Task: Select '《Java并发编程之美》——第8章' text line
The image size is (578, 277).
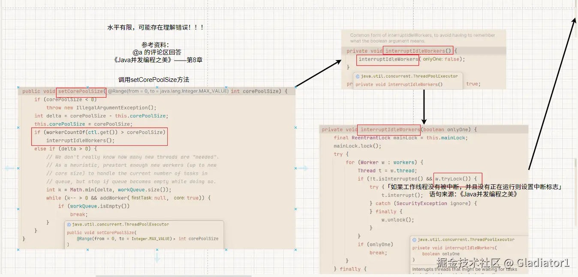Action: [157, 60]
